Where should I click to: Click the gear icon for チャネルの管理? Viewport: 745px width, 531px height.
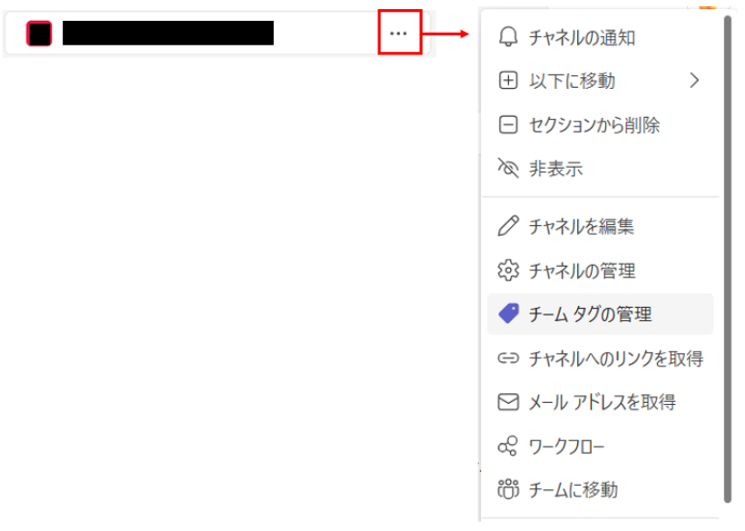pyautogui.click(x=508, y=270)
